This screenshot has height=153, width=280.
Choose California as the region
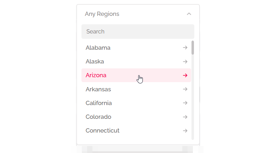[x=99, y=103]
